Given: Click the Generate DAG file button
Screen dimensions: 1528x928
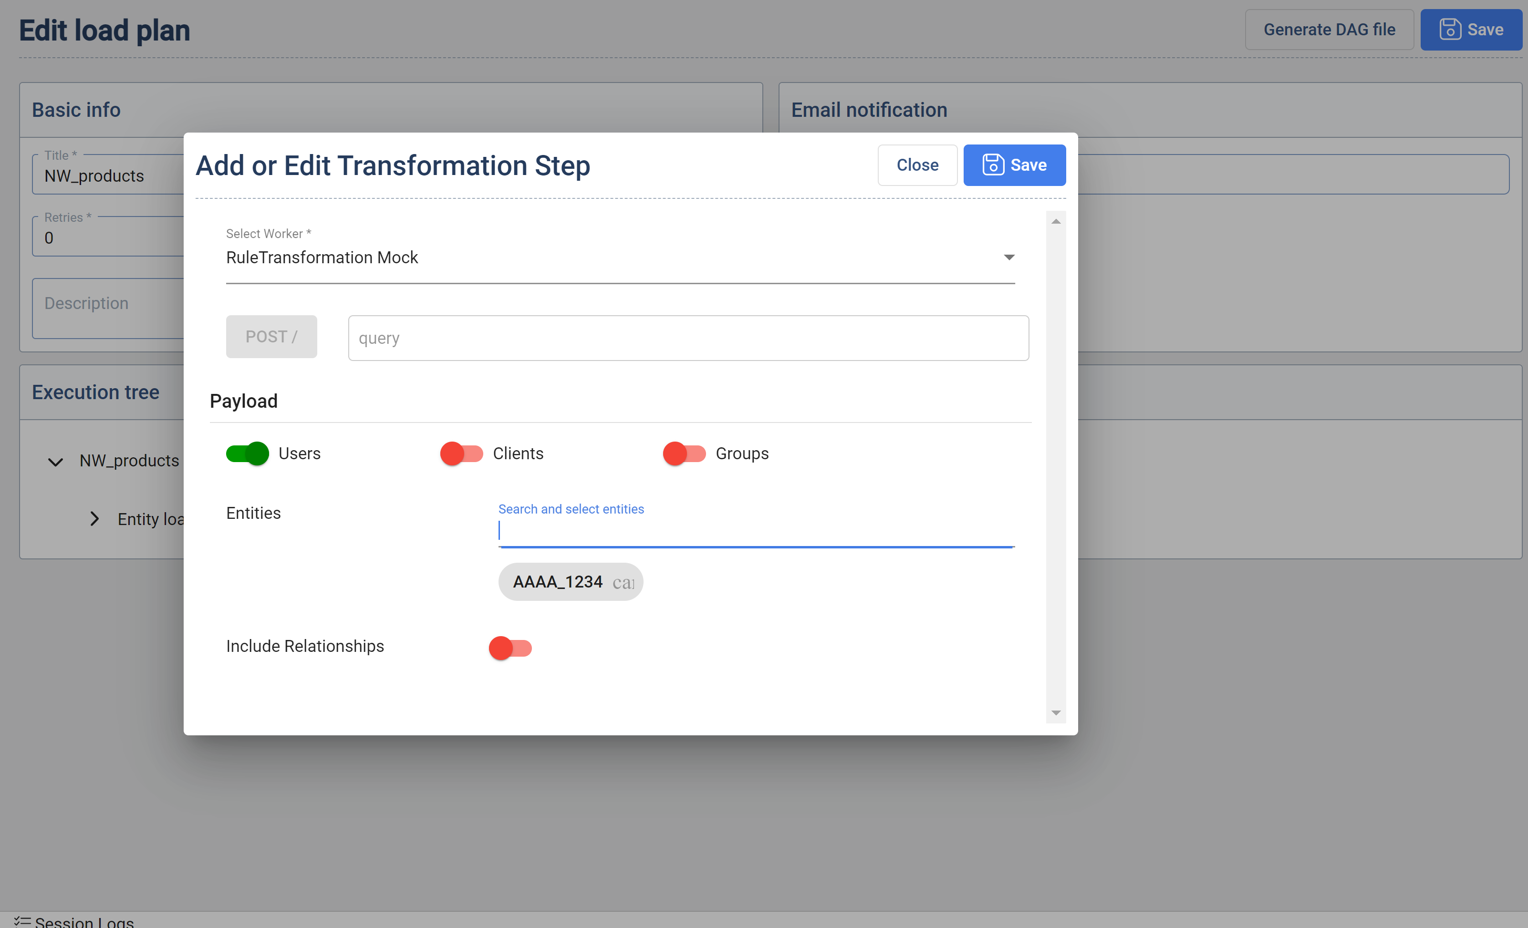Looking at the screenshot, I should (1331, 30).
